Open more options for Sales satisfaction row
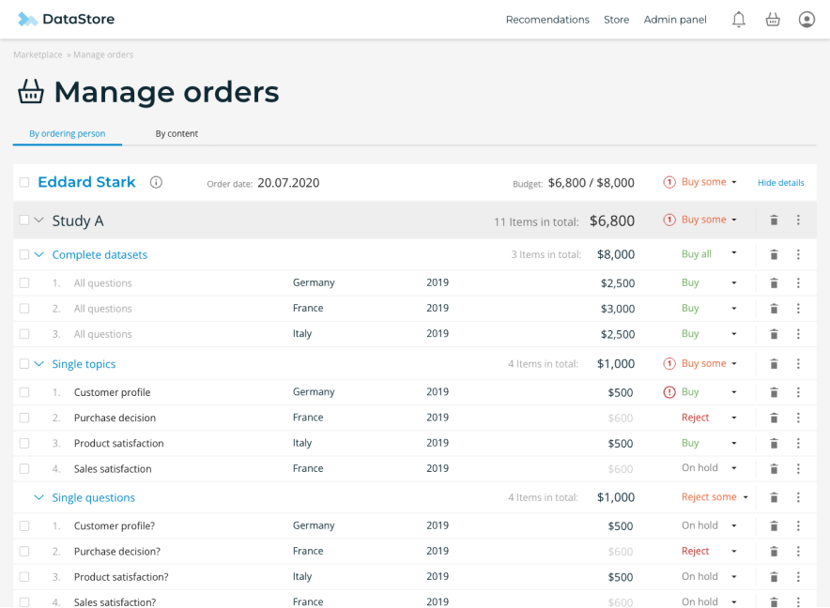Screen dimensions: 830x608 (798, 468)
